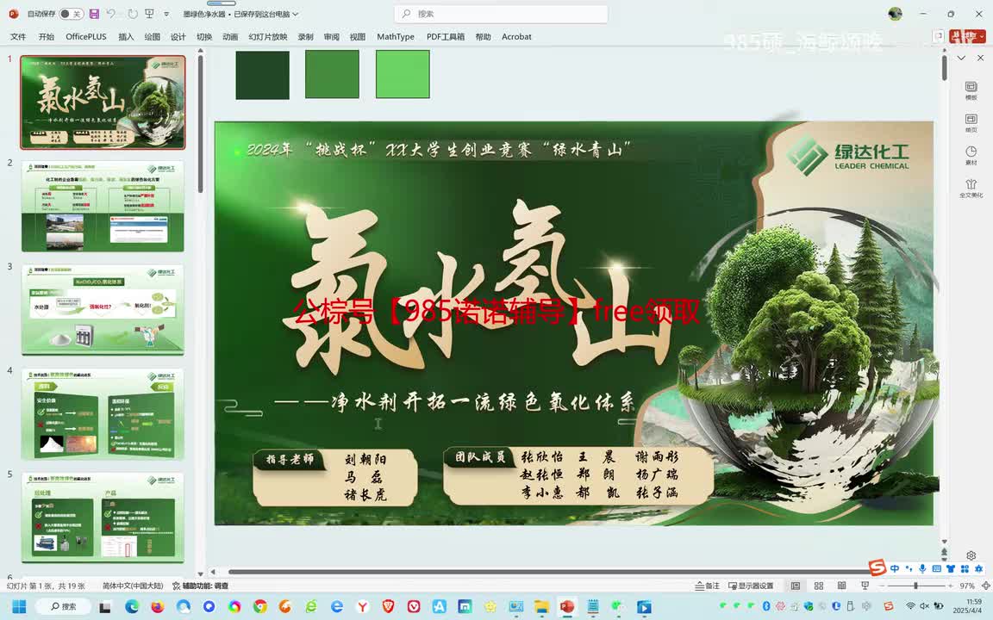The image size is (993, 620).
Task: Open the 素材 materials icon in side pane
Action: pos(971,156)
